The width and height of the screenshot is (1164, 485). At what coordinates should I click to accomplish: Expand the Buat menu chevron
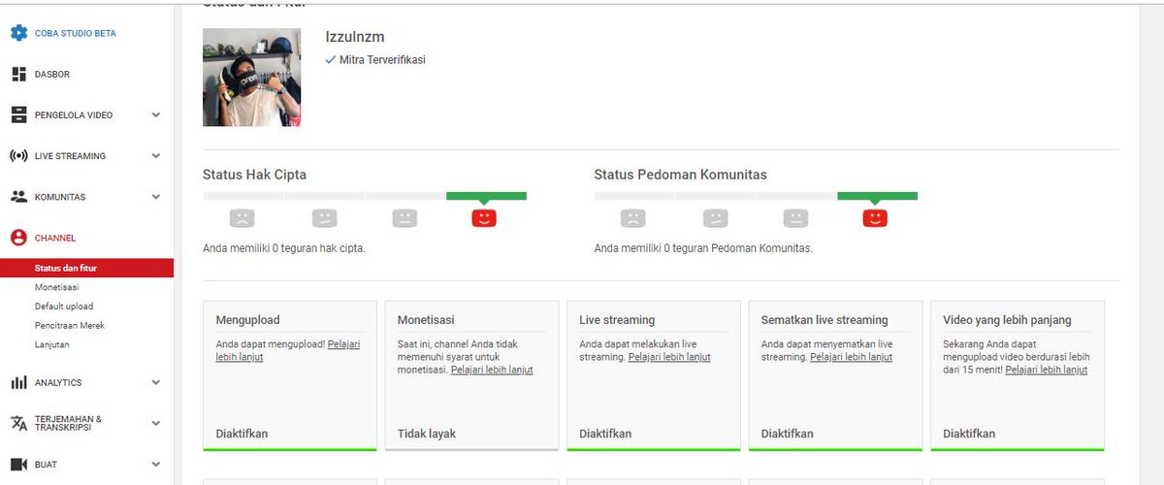156,465
